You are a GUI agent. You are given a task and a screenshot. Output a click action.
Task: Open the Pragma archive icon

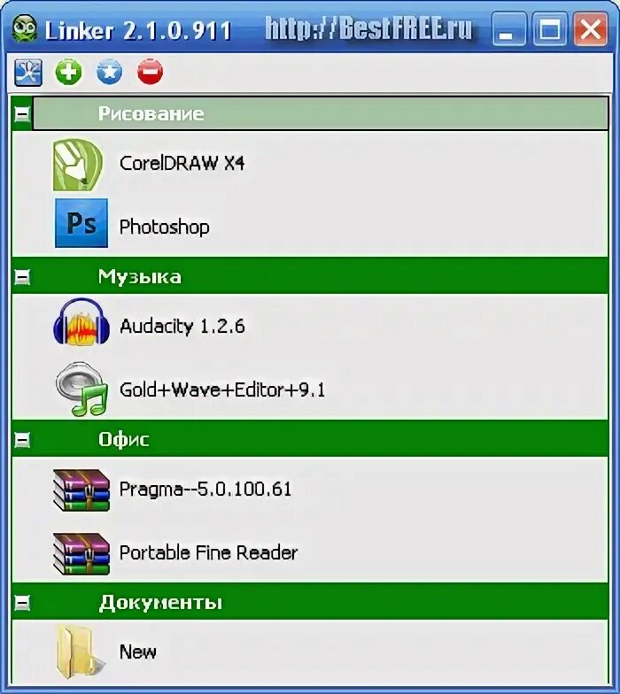point(81,490)
